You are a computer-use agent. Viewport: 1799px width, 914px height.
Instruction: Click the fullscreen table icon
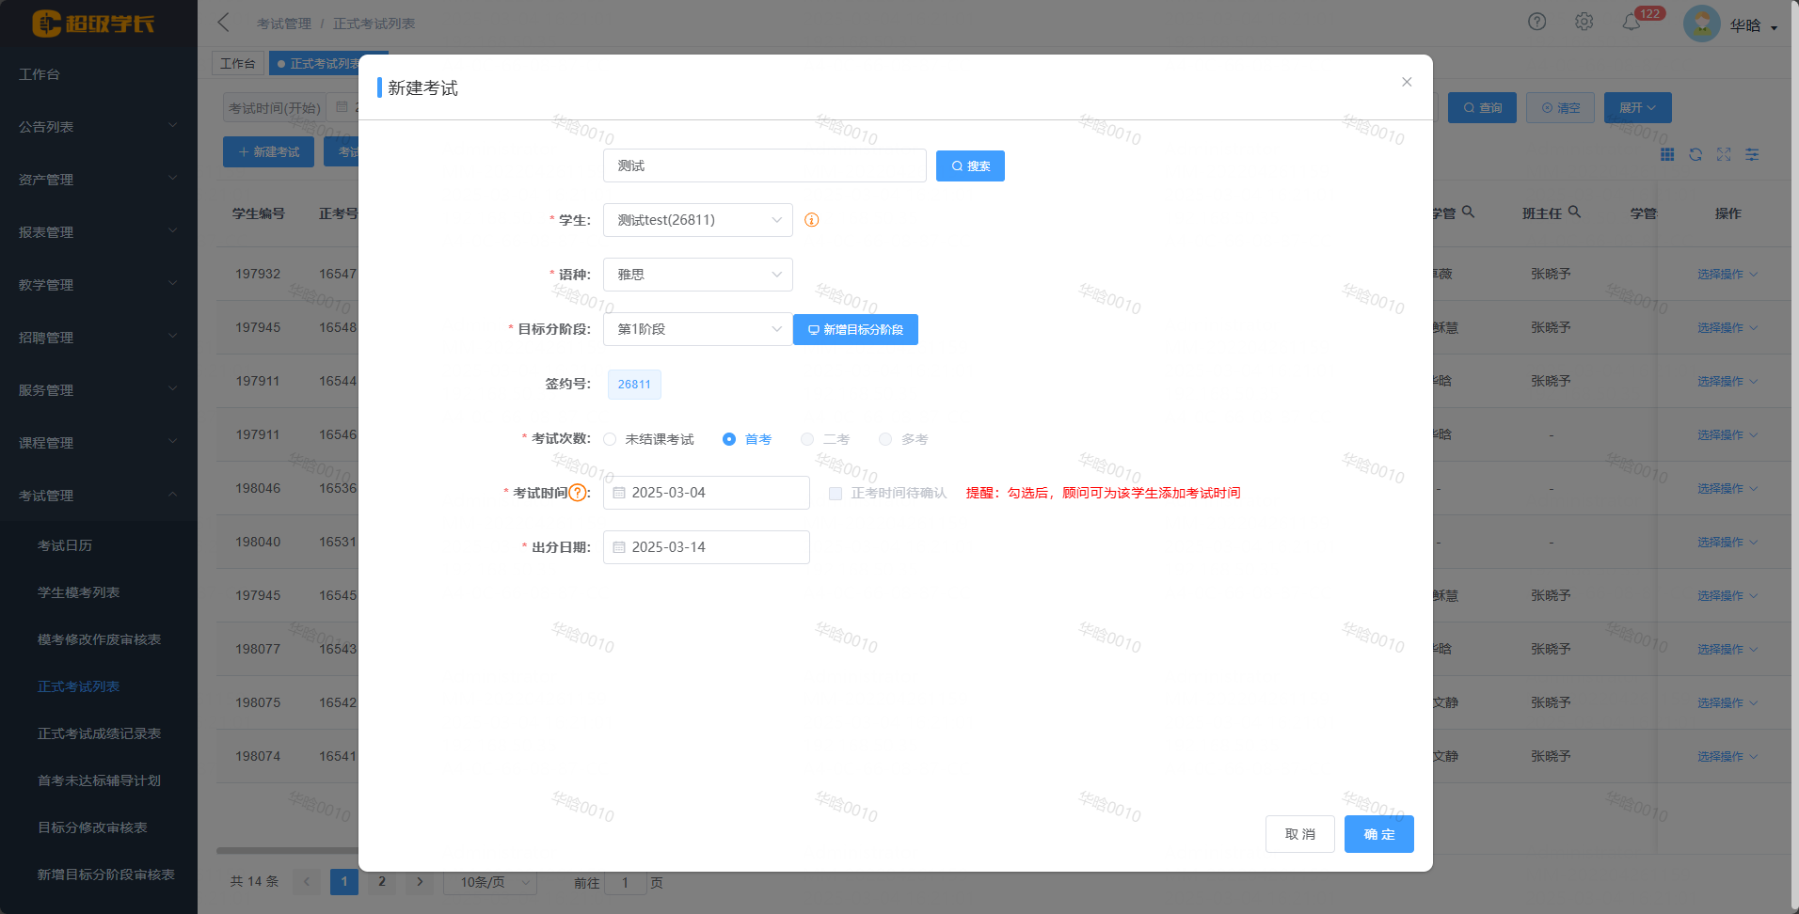tap(1724, 154)
